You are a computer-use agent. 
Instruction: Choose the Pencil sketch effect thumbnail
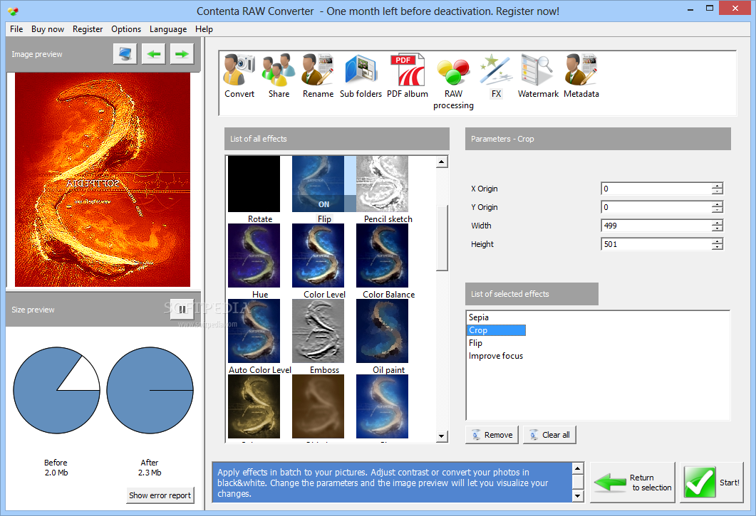(x=383, y=184)
